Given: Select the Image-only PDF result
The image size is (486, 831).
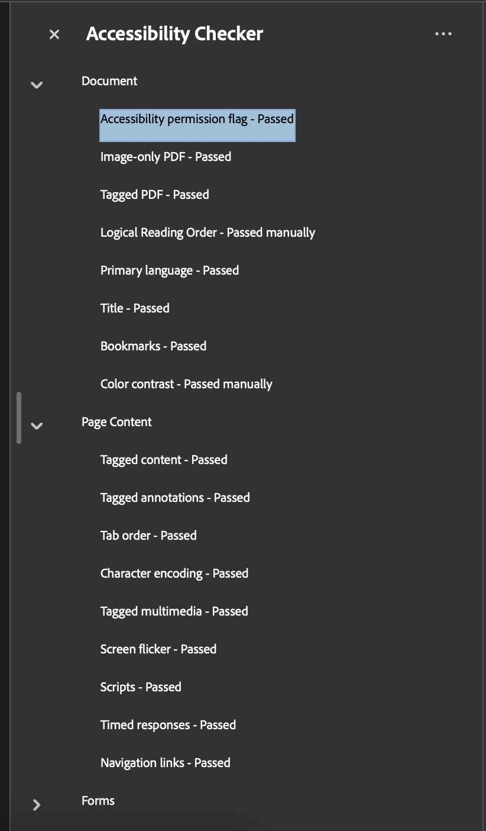Looking at the screenshot, I should (x=166, y=156).
